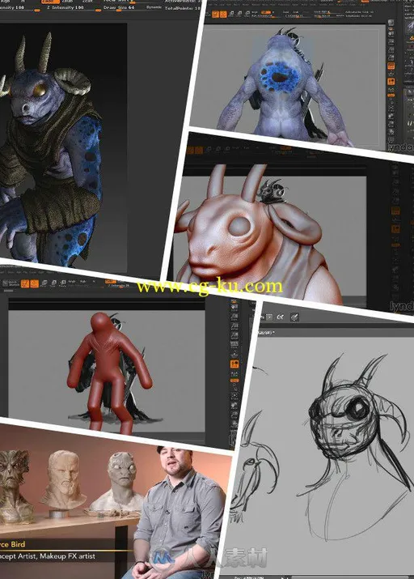Click AAHalf icon in back-view right shelf
414x579 pixels.
(391, 57)
